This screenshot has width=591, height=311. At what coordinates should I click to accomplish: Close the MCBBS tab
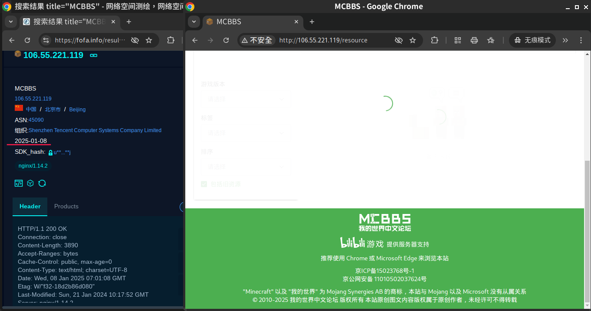(297, 22)
